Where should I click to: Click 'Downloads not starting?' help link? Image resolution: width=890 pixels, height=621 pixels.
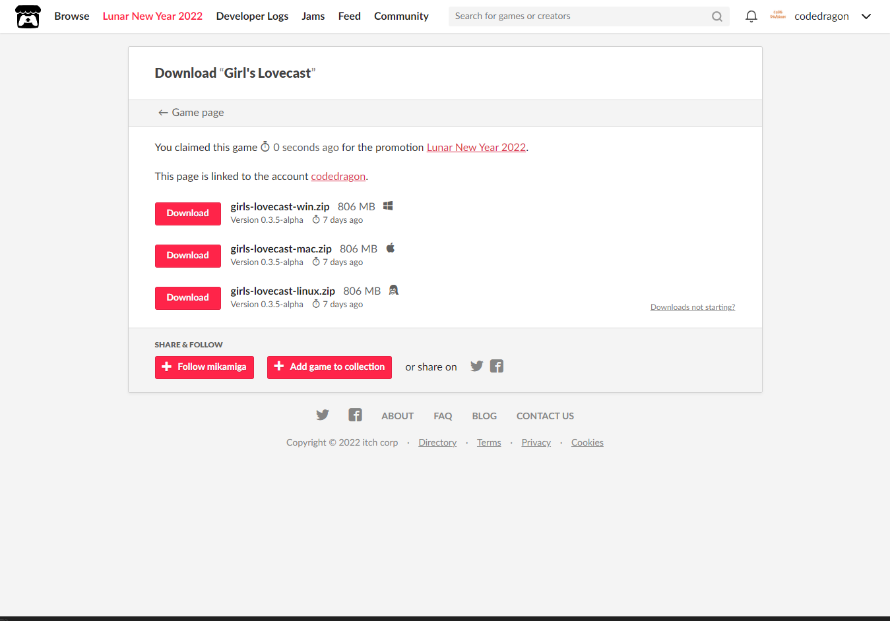pos(693,307)
